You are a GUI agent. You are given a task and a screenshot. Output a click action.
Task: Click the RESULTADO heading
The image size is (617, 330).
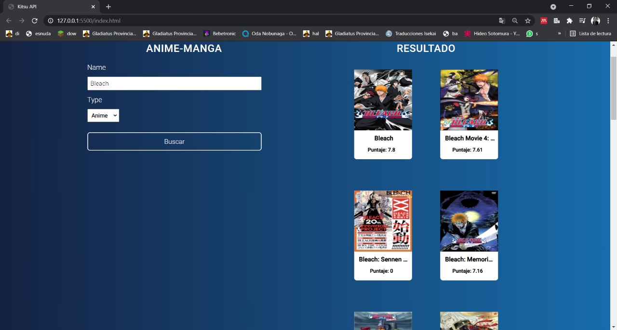[426, 49]
